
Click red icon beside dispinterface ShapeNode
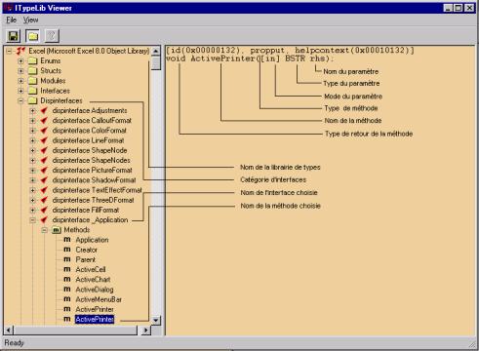[x=44, y=150]
